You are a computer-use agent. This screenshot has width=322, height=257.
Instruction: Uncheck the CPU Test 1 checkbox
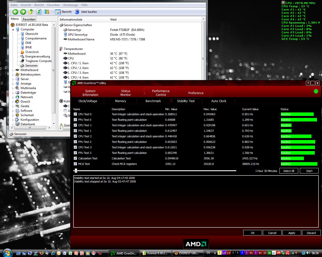click(x=75, y=125)
